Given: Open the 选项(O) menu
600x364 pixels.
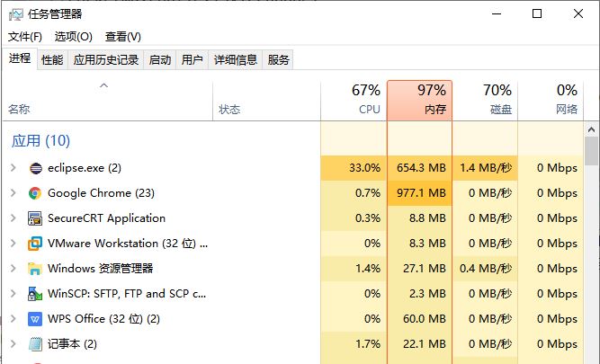Looking at the screenshot, I should point(74,37).
